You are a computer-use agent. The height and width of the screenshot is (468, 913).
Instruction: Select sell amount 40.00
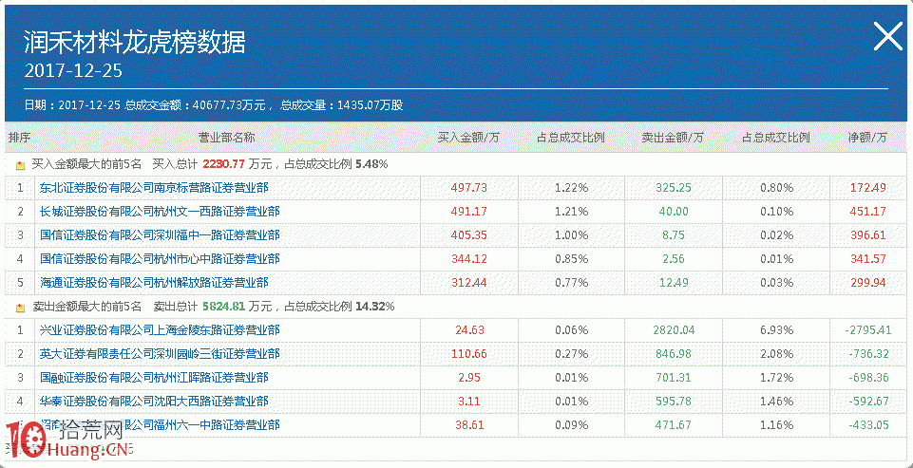point(673,212)
